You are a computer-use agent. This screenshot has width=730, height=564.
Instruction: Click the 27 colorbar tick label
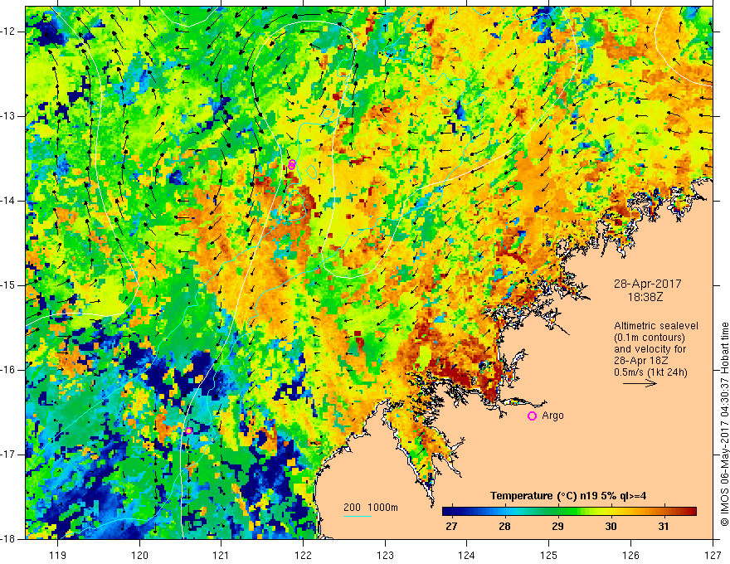(451, 527)
